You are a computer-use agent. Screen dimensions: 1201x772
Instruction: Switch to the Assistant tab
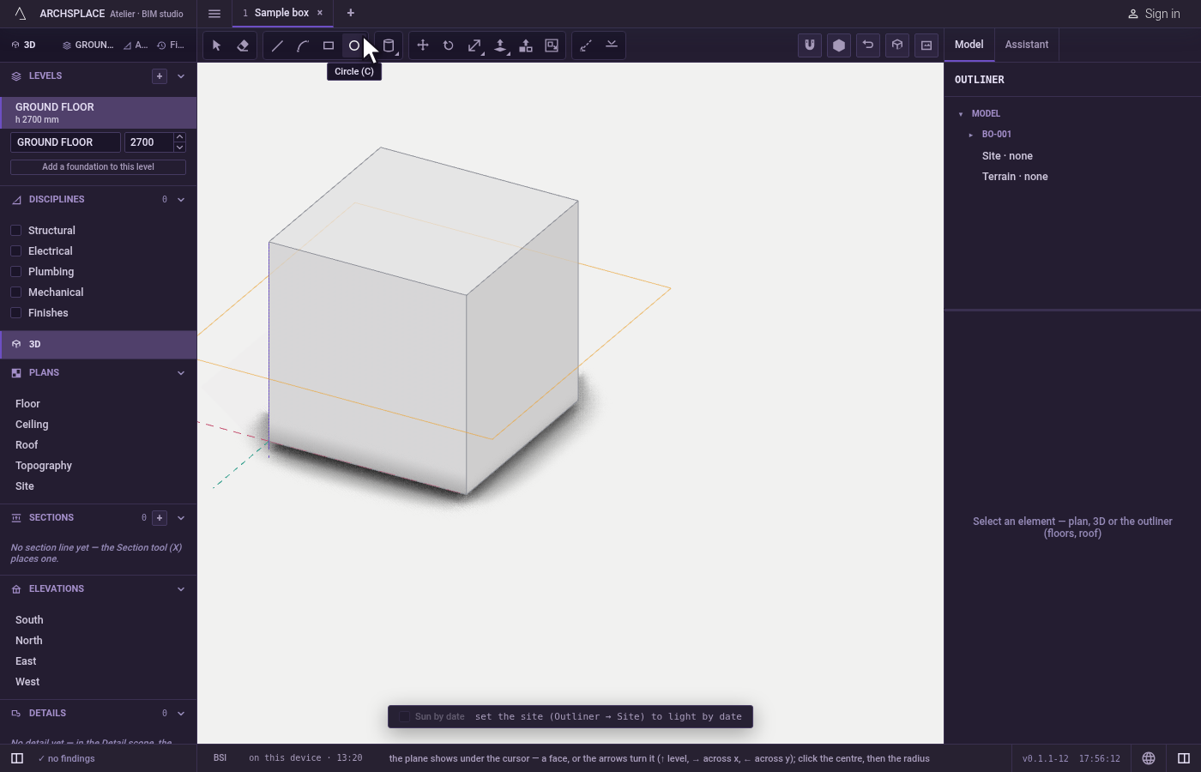coord(1027,45)
